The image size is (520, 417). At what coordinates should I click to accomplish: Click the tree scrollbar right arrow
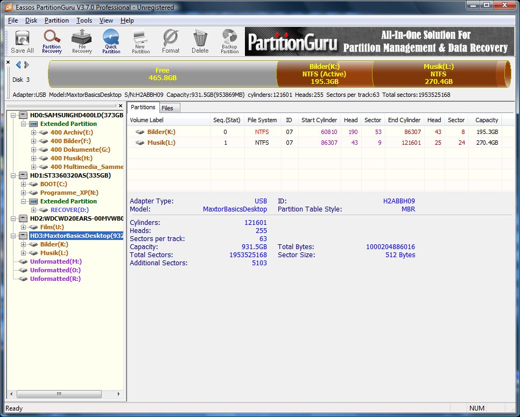(119, 394)
